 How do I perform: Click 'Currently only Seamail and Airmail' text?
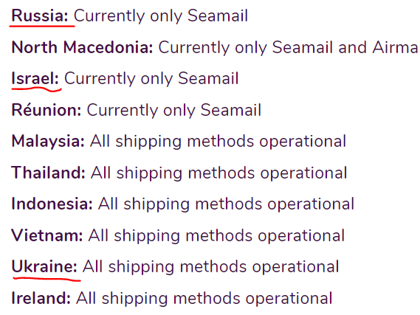[289, 47]
